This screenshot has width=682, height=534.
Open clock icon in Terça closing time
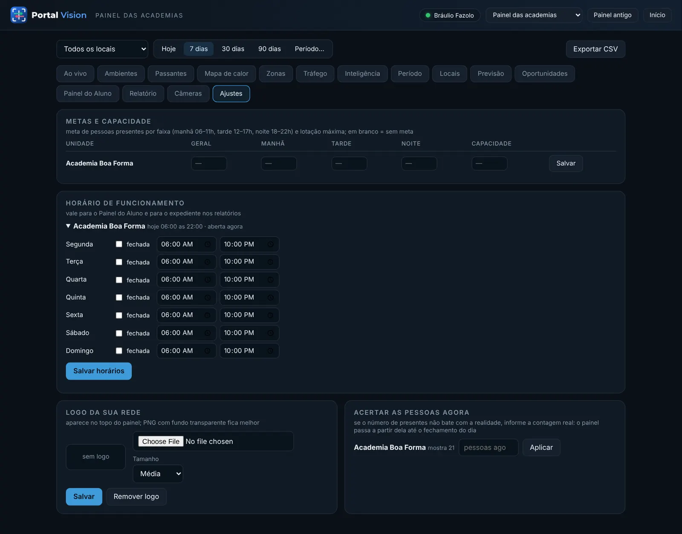point(270,262)
